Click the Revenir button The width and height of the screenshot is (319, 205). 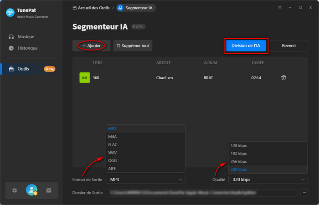click(x=289, y=46)
